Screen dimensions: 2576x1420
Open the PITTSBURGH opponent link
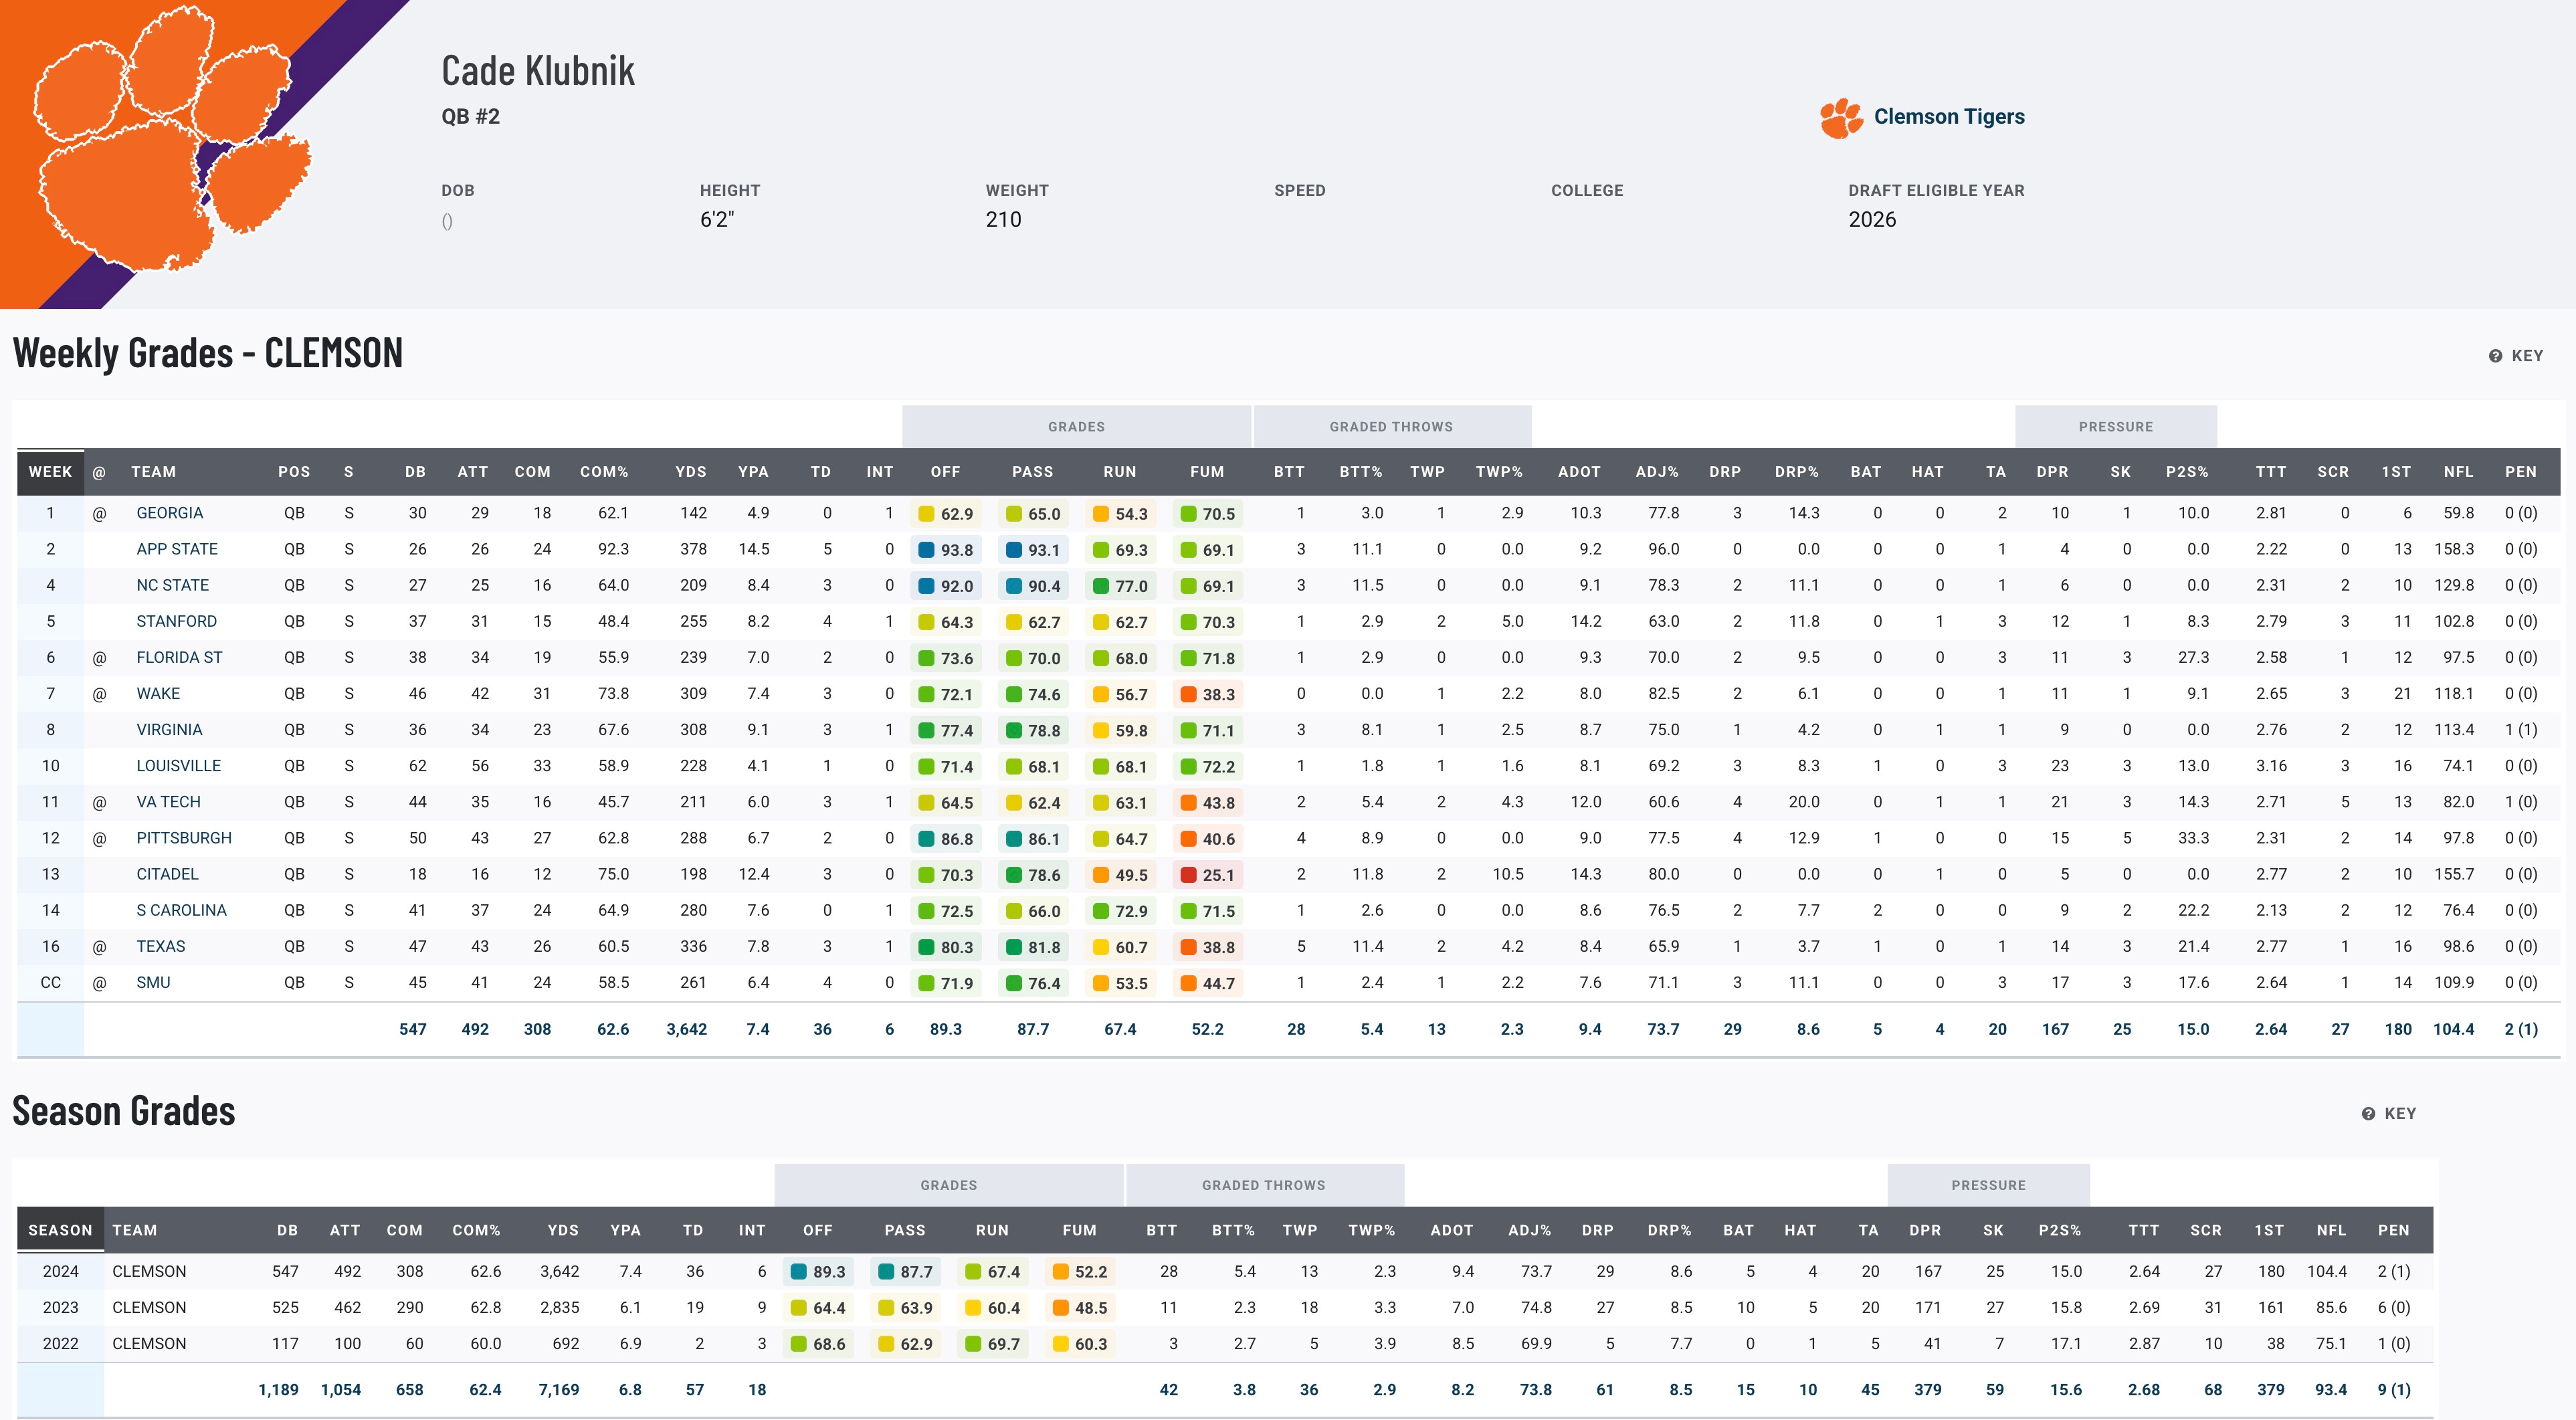point(184,837)
